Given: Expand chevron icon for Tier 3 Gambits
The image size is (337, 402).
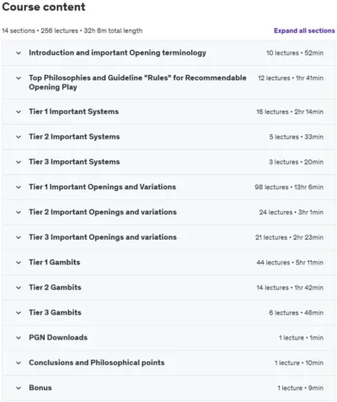Looking at the screenshot, I should point(19,312).
